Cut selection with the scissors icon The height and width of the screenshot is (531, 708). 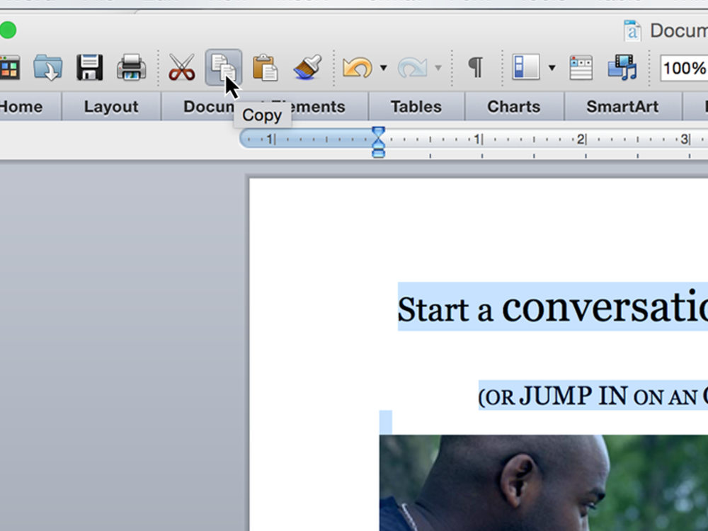tap(181, 68)
